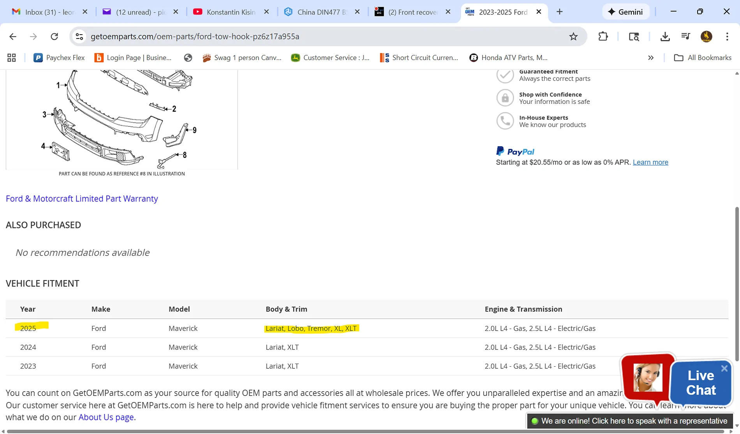This screenshot has height=434, width=740.
Task: Open Gemini button in title bar
Action: 625,12
